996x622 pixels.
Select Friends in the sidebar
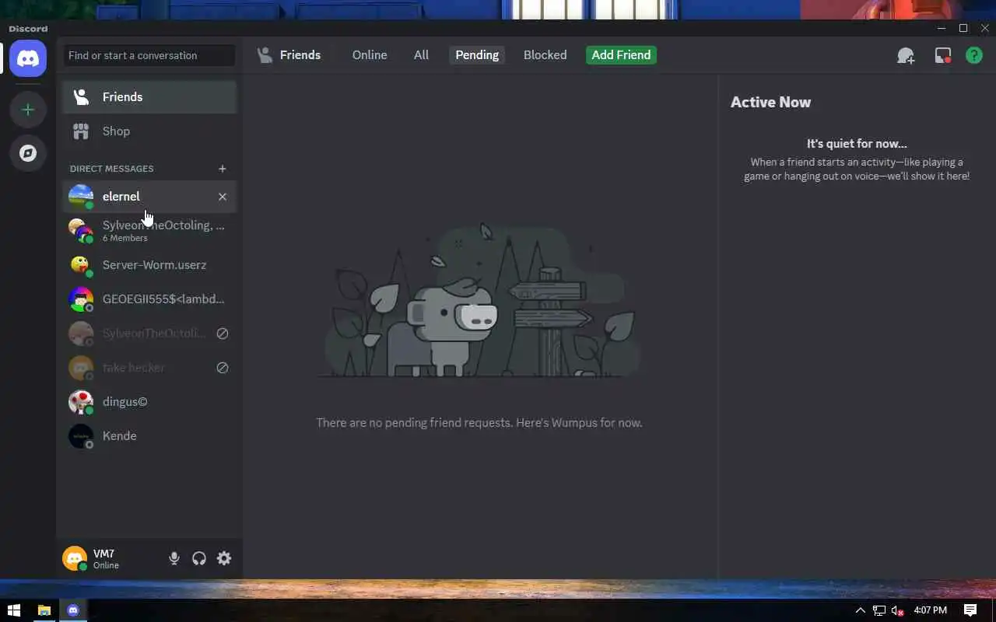pos(149,96)
